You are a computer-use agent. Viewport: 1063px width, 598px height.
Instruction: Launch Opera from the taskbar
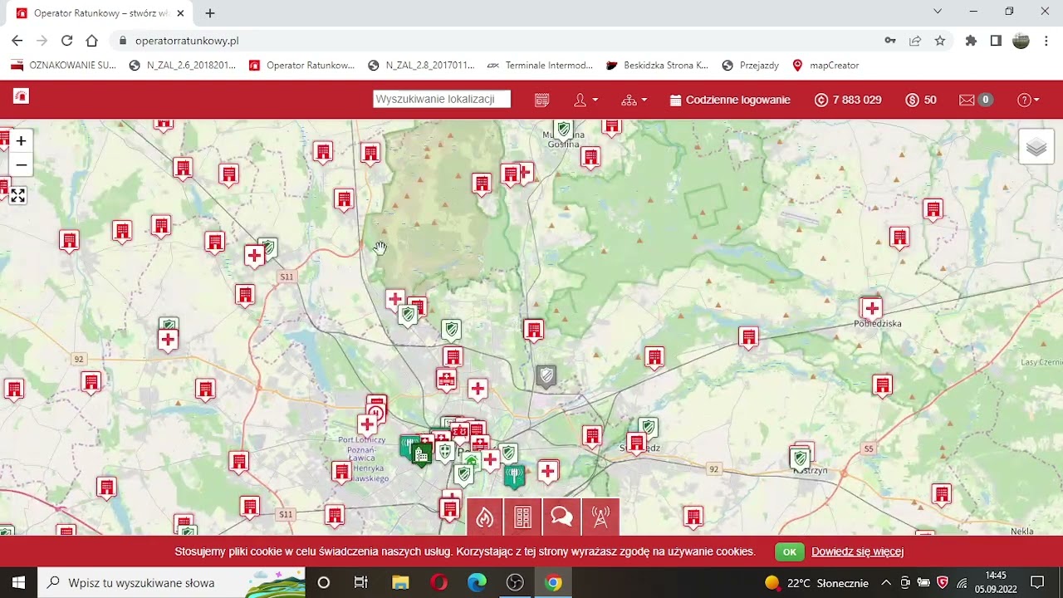point(439,582)
